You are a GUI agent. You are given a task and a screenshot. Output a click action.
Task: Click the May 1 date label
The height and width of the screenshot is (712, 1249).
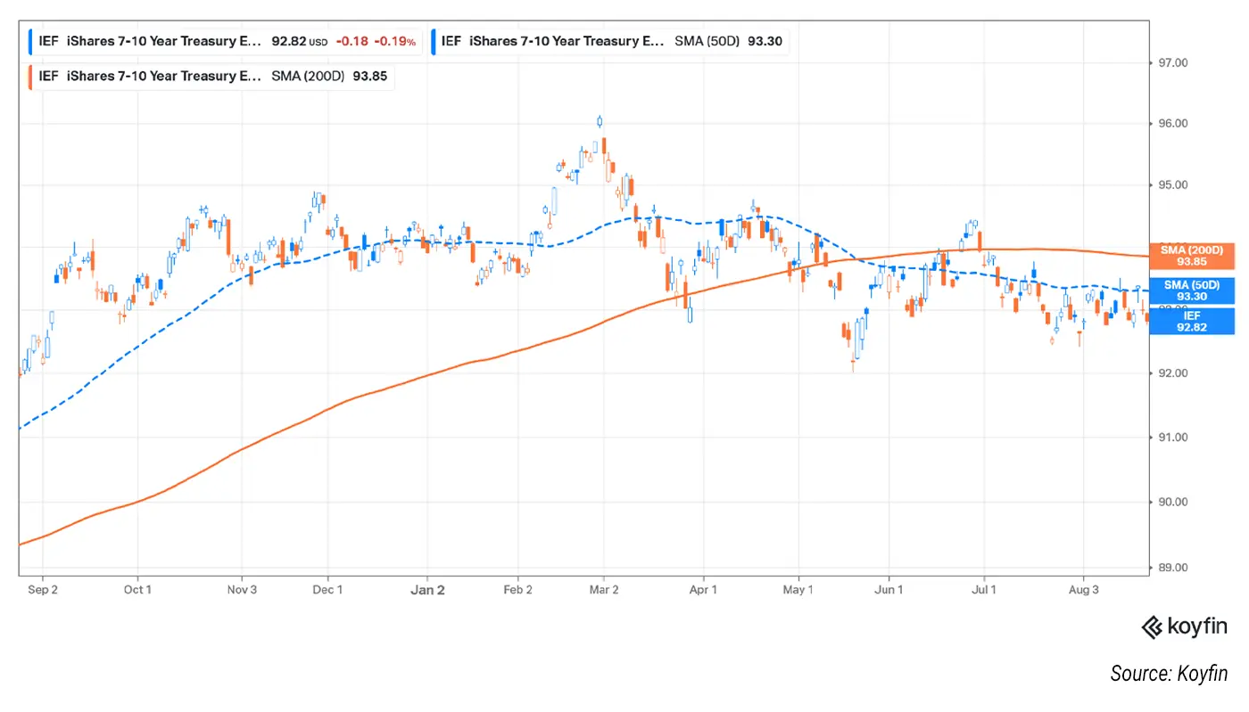[x=798, y=590]
